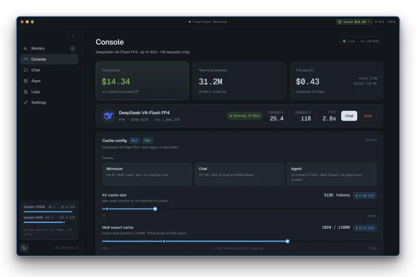Click the FreeToken Desktop window title
The image size is (416, 277).
(210, 22)
